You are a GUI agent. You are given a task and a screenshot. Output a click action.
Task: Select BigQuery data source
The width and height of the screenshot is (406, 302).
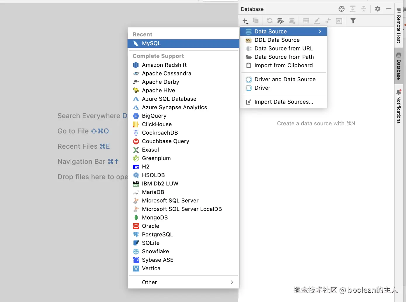click(x=183, y=116)
